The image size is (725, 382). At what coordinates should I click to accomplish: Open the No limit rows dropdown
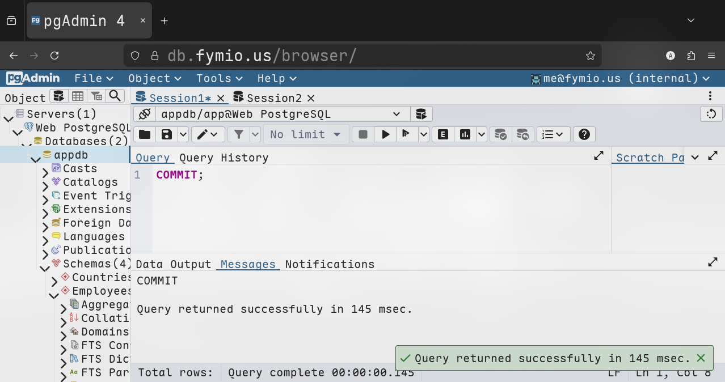point(306,134)
